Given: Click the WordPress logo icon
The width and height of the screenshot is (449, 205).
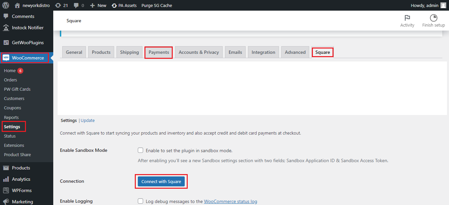Looking at the screenshot, I should point(6,5).
